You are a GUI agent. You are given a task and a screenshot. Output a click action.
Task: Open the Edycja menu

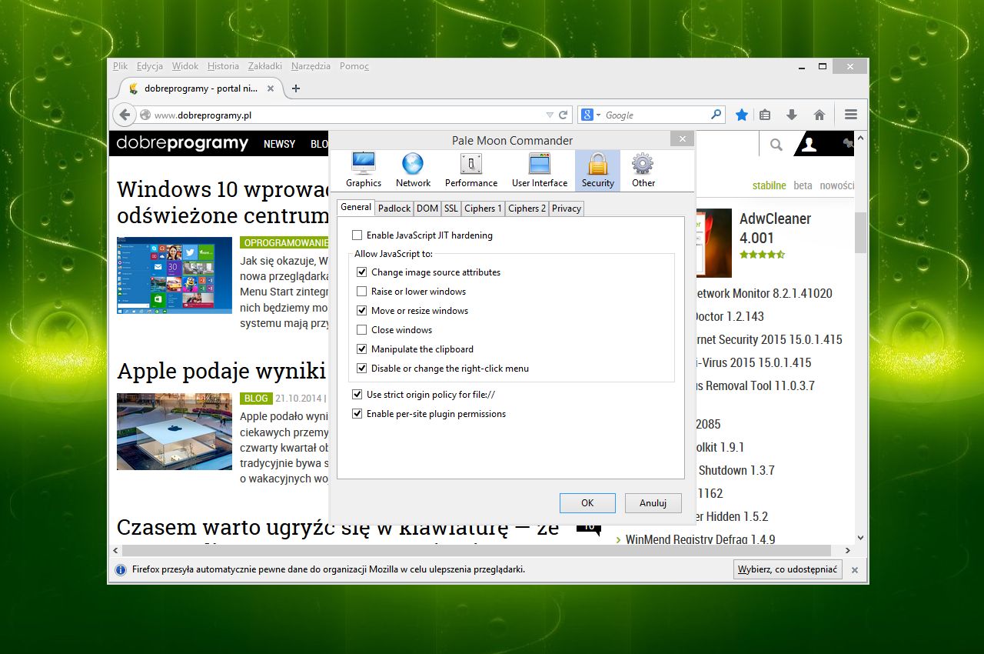[x=150, y=66]
